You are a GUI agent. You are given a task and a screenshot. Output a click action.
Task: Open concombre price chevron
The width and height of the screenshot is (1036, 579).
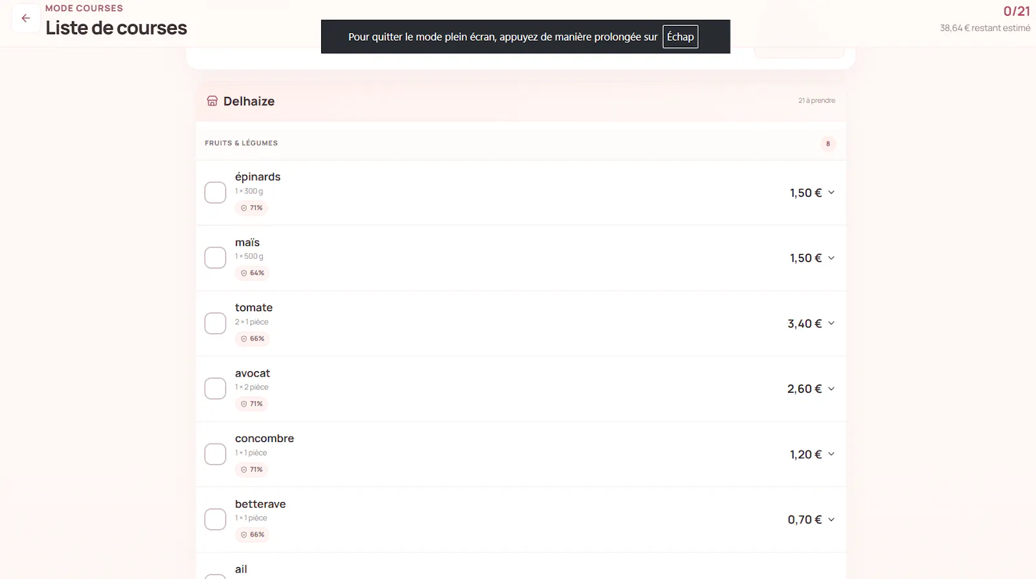(x=831, y=454)
